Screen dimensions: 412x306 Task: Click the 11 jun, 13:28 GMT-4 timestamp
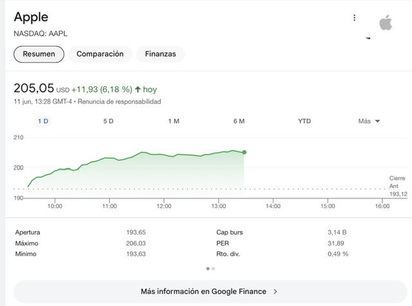pos(42,102)
